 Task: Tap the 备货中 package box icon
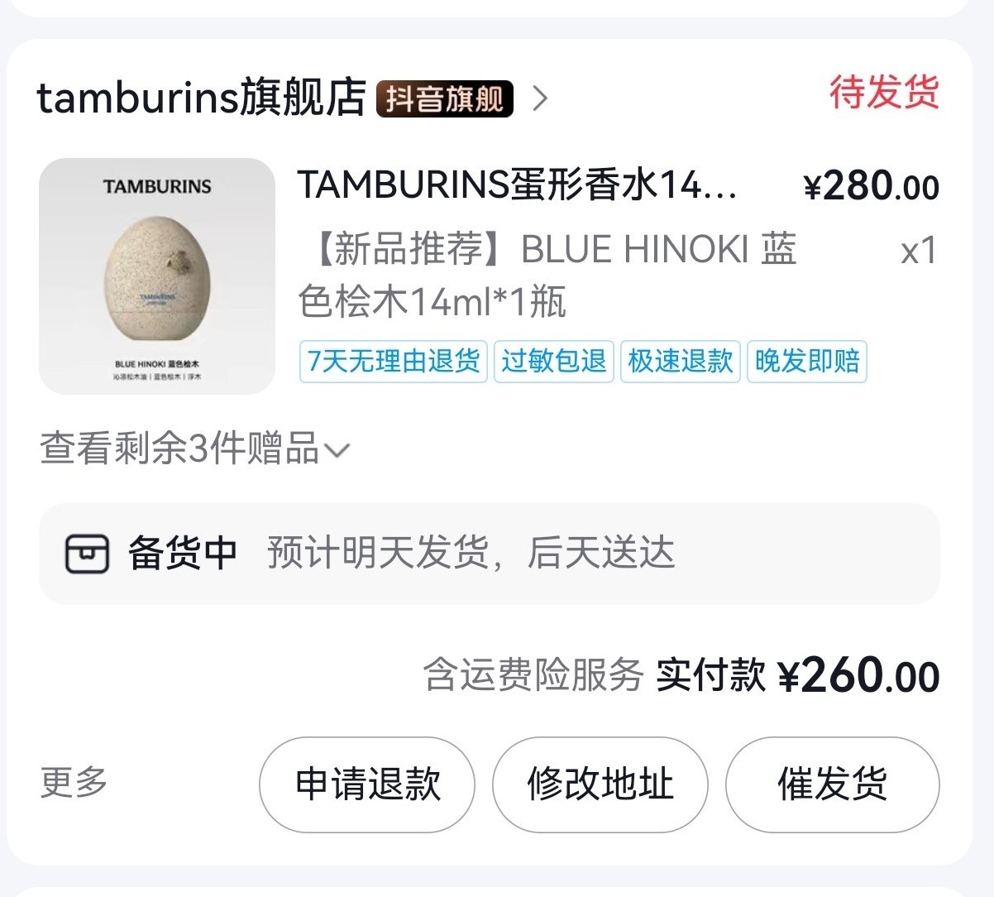pos(87,554)
